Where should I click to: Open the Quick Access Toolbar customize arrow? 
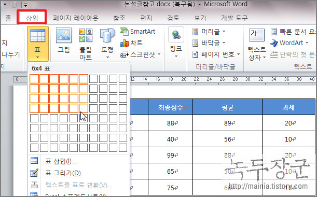click(25, 5)
